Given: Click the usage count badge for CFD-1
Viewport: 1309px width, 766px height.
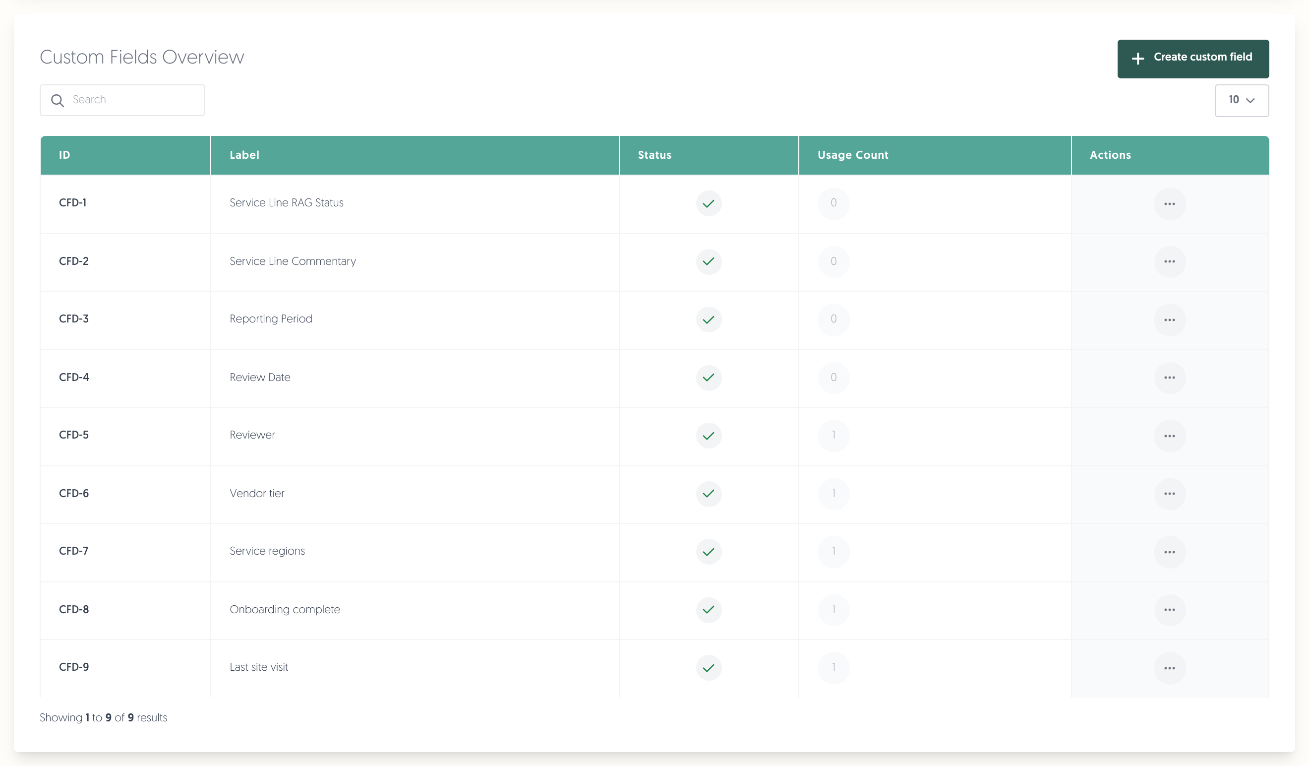Looking at the screenshot, I should (833, 203).
